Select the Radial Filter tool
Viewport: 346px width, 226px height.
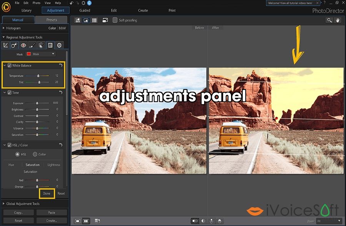pyautogui.click(x=59, y=45)
